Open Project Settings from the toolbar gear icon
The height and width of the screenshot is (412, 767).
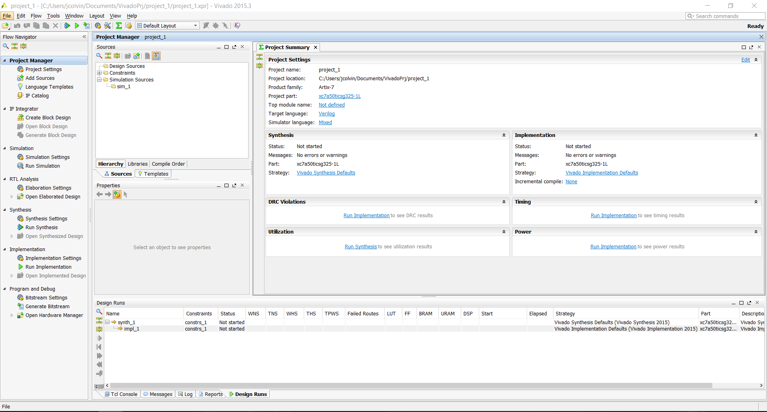click(x=98, y=26)
